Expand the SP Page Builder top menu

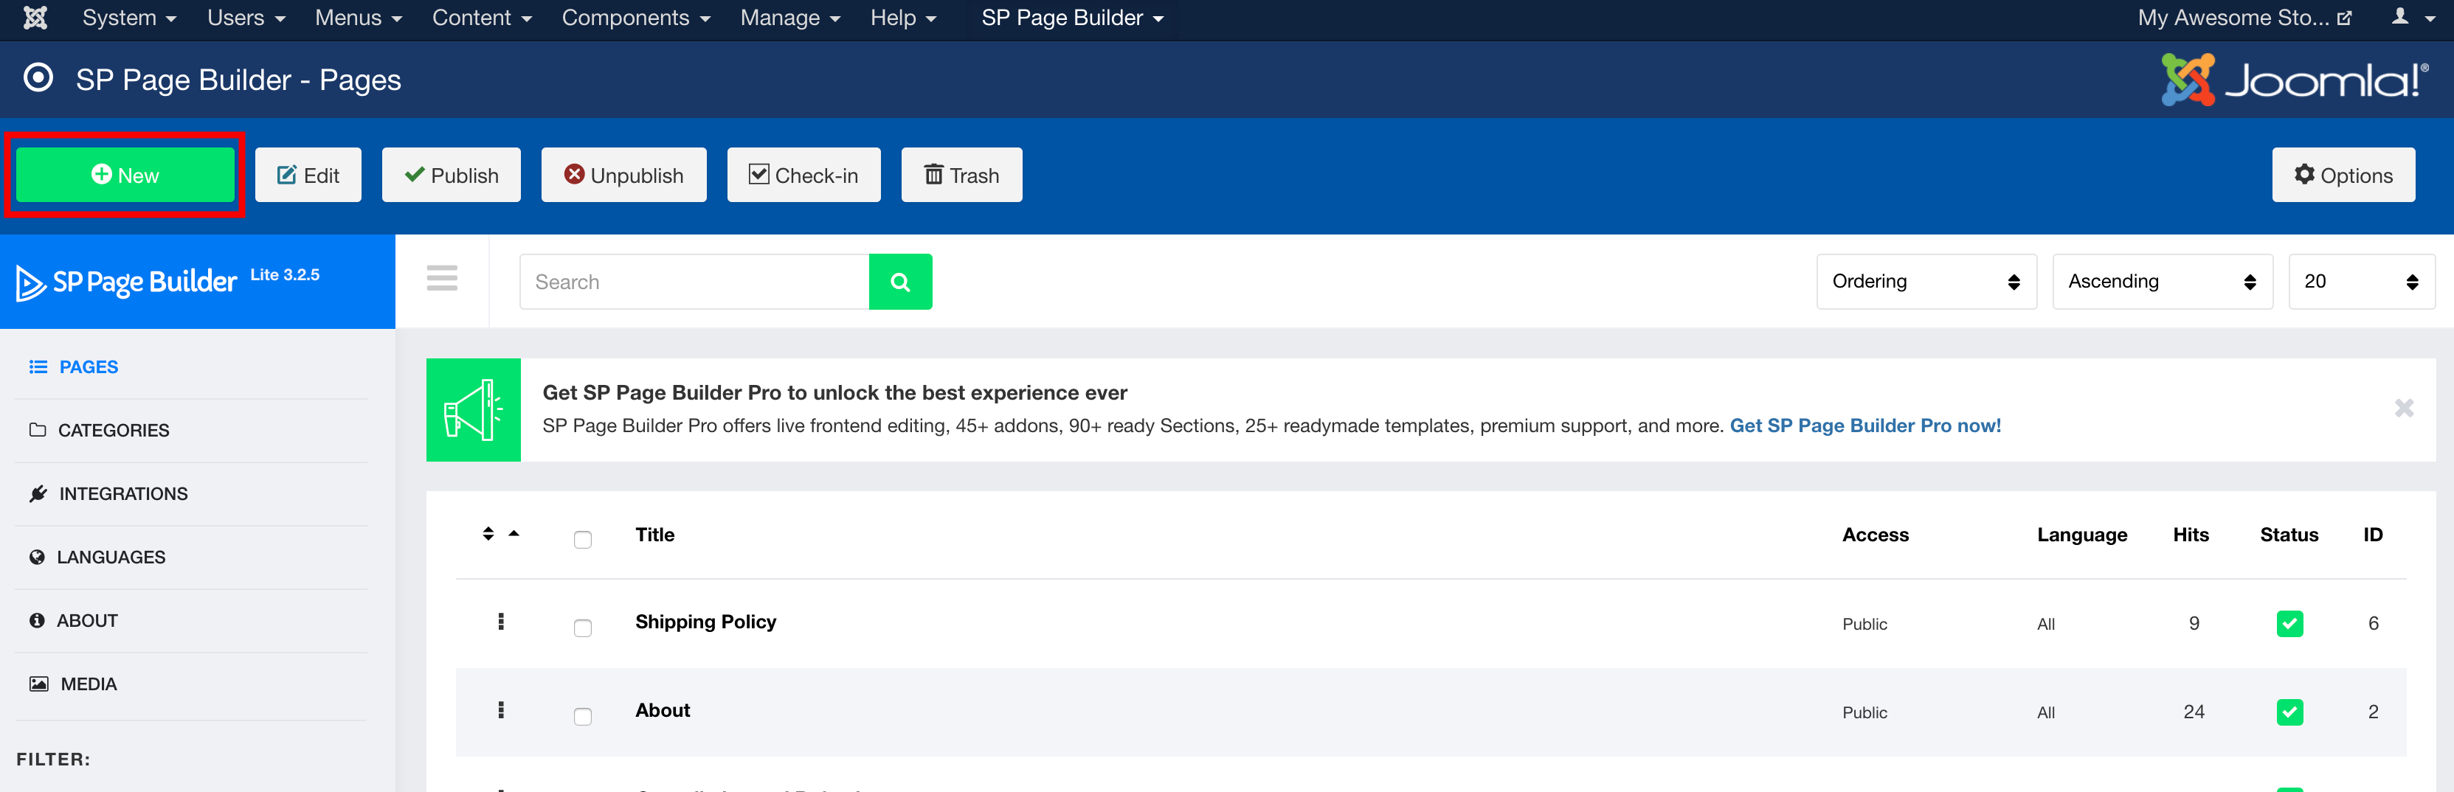click(x=1072, y=17)
